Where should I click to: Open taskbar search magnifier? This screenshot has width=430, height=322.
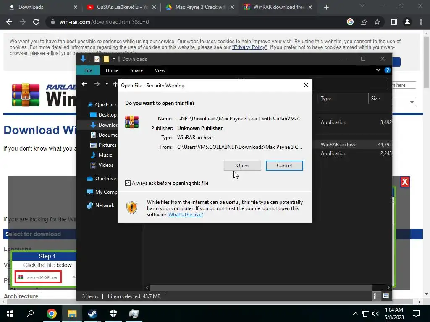(30, 314)
